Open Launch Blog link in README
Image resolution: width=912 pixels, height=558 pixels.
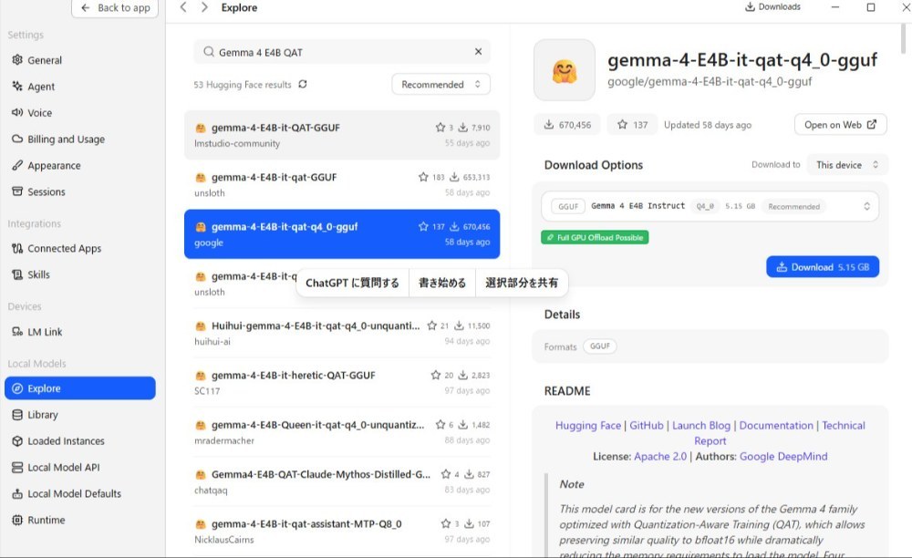pyautogui.click(x=700, y=426)
